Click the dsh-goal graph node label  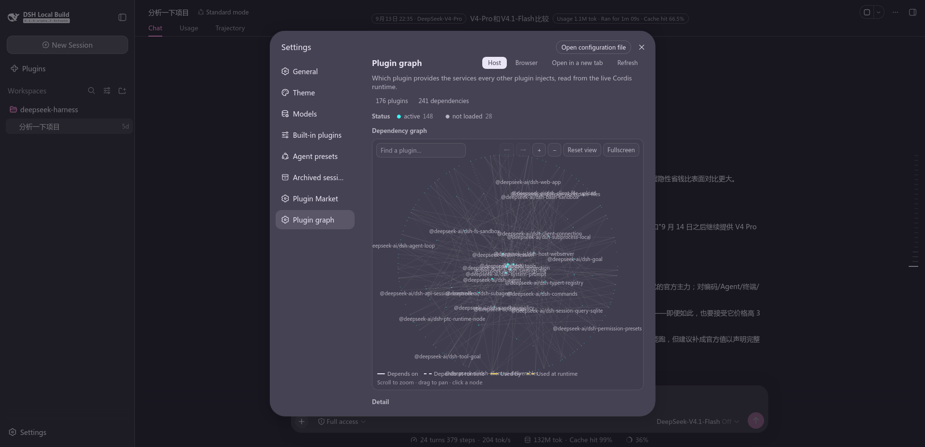coord(575,259)
